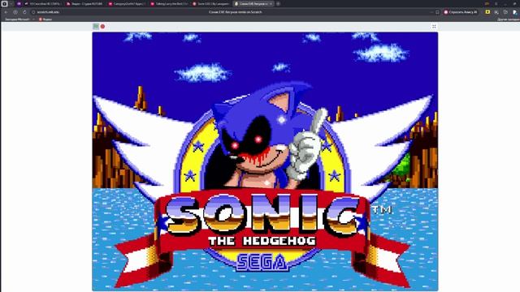This screenshot has height=292, width=520.
Task: Switch to the Category:Outfit7 Apps tab
Action: (128, 3)
